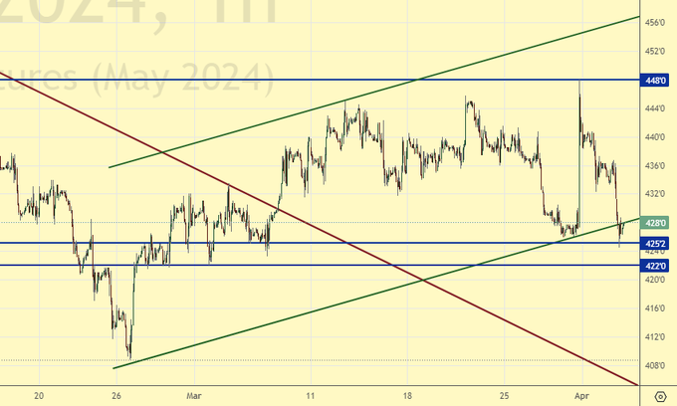677x406 pixels.
Task: Click the 440'0 price axis label
Action: click(x=656, y=136)
